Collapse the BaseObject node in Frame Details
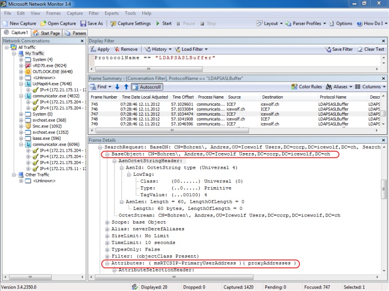 [x=107, y=154]
